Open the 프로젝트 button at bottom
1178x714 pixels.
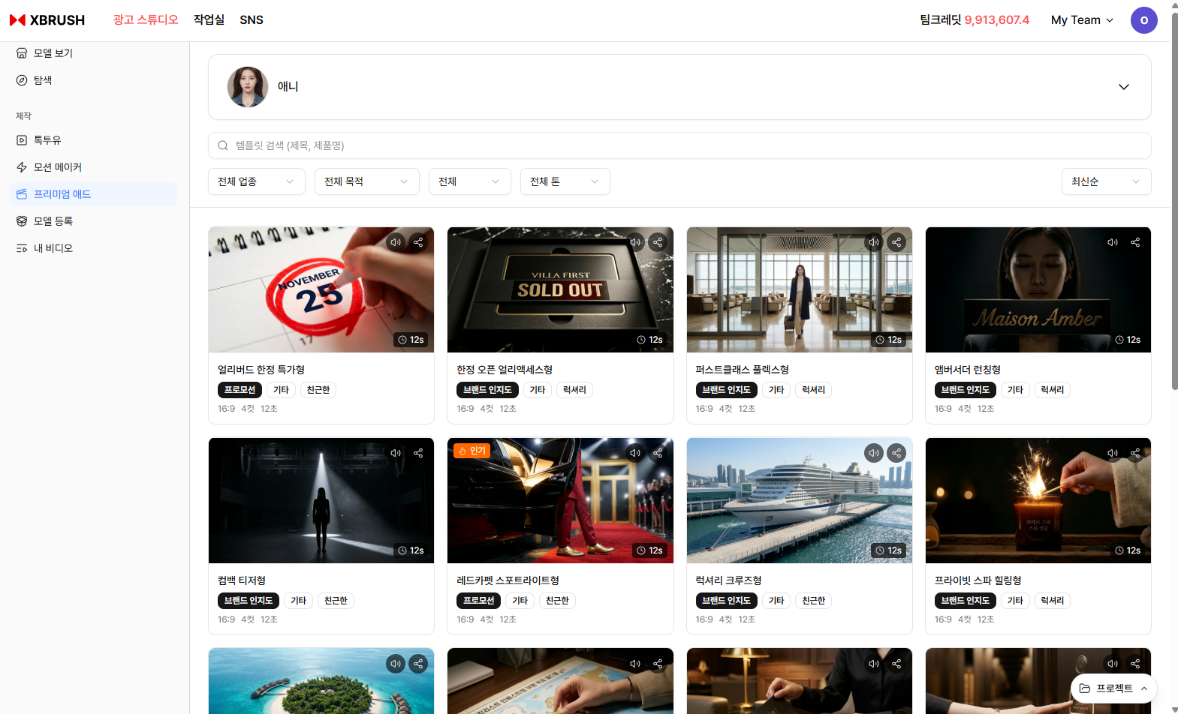[1113, 688]
